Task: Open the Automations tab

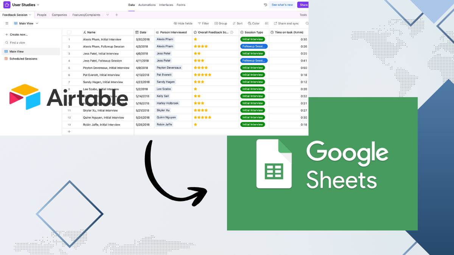Action: point(147,5)
